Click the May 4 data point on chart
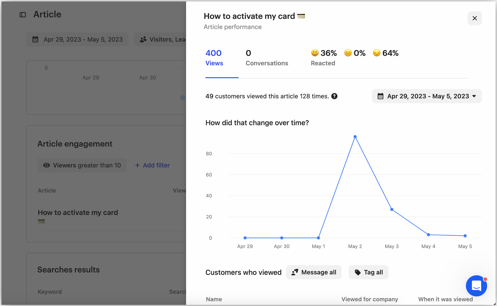Viewport: 497px width, 306px height. 428,235
